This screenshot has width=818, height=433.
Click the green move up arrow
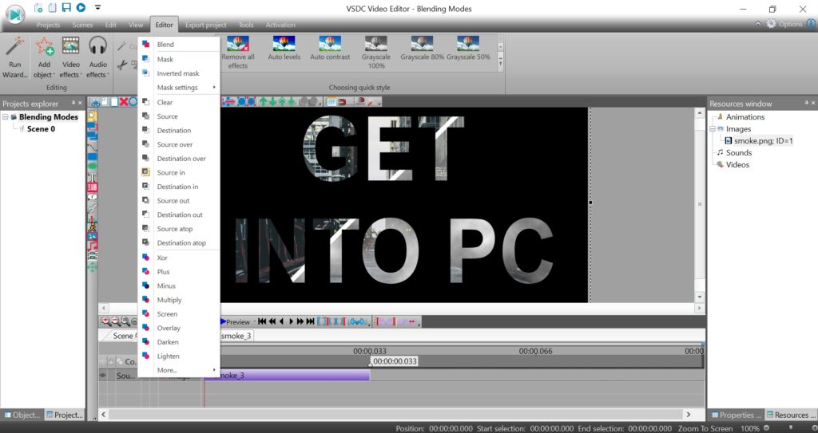click(x=263, y=101)
